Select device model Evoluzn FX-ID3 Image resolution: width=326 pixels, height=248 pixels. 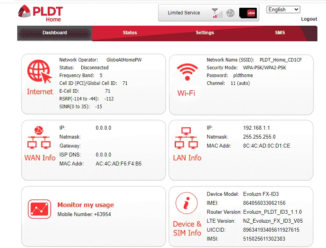coord(261,194)
